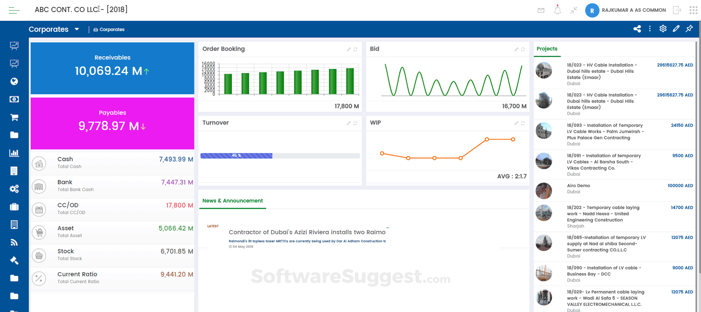Click the CC/OD value 17,800 M

[x=180, y=205]
